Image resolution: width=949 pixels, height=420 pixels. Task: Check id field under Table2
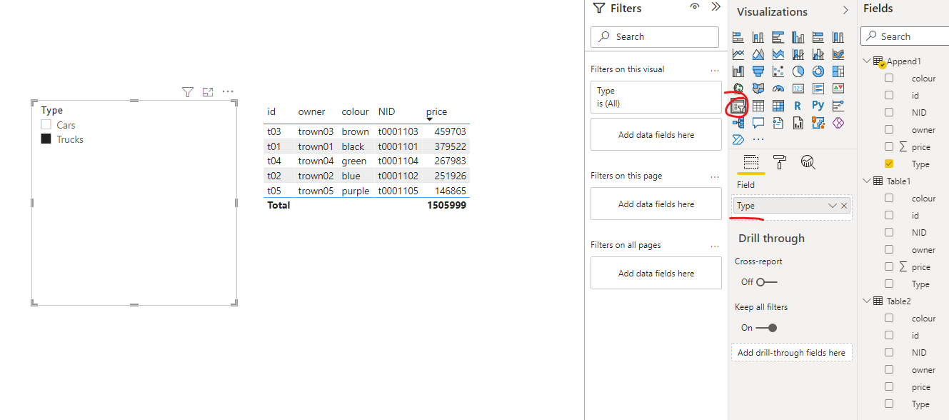(889, 335)
